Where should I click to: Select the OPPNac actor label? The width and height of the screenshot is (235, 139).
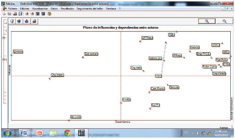click(147, 38)
